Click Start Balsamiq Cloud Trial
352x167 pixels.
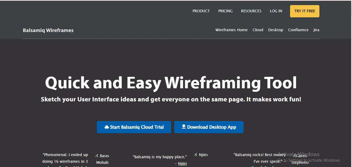134,127
